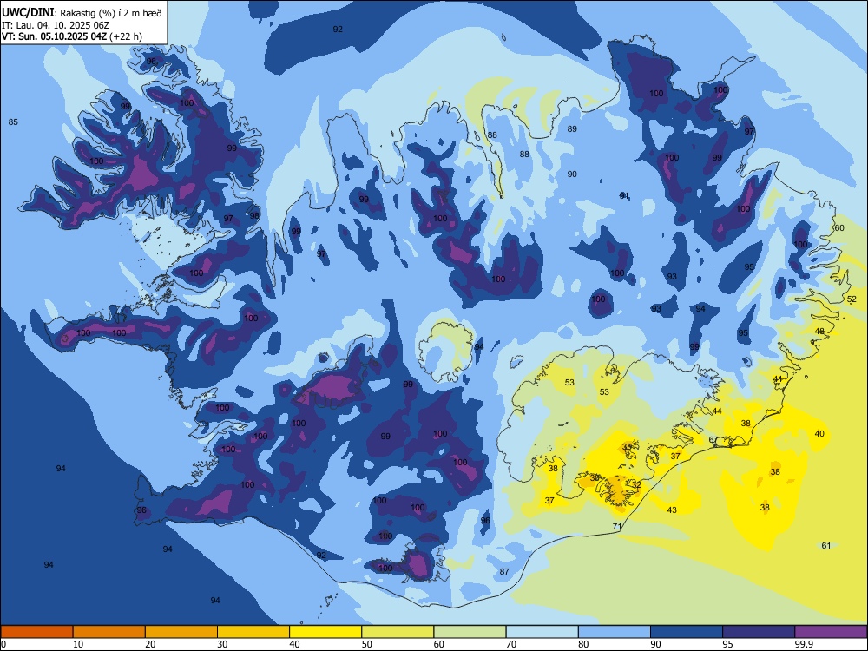This screenshot has height=651, width=868.
Task: Select the 30–40 golden legend color block
Action: coord(253,632)
